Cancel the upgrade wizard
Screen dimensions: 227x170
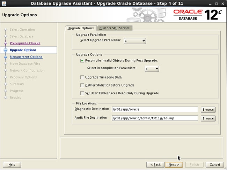click(x=215, y=165)
